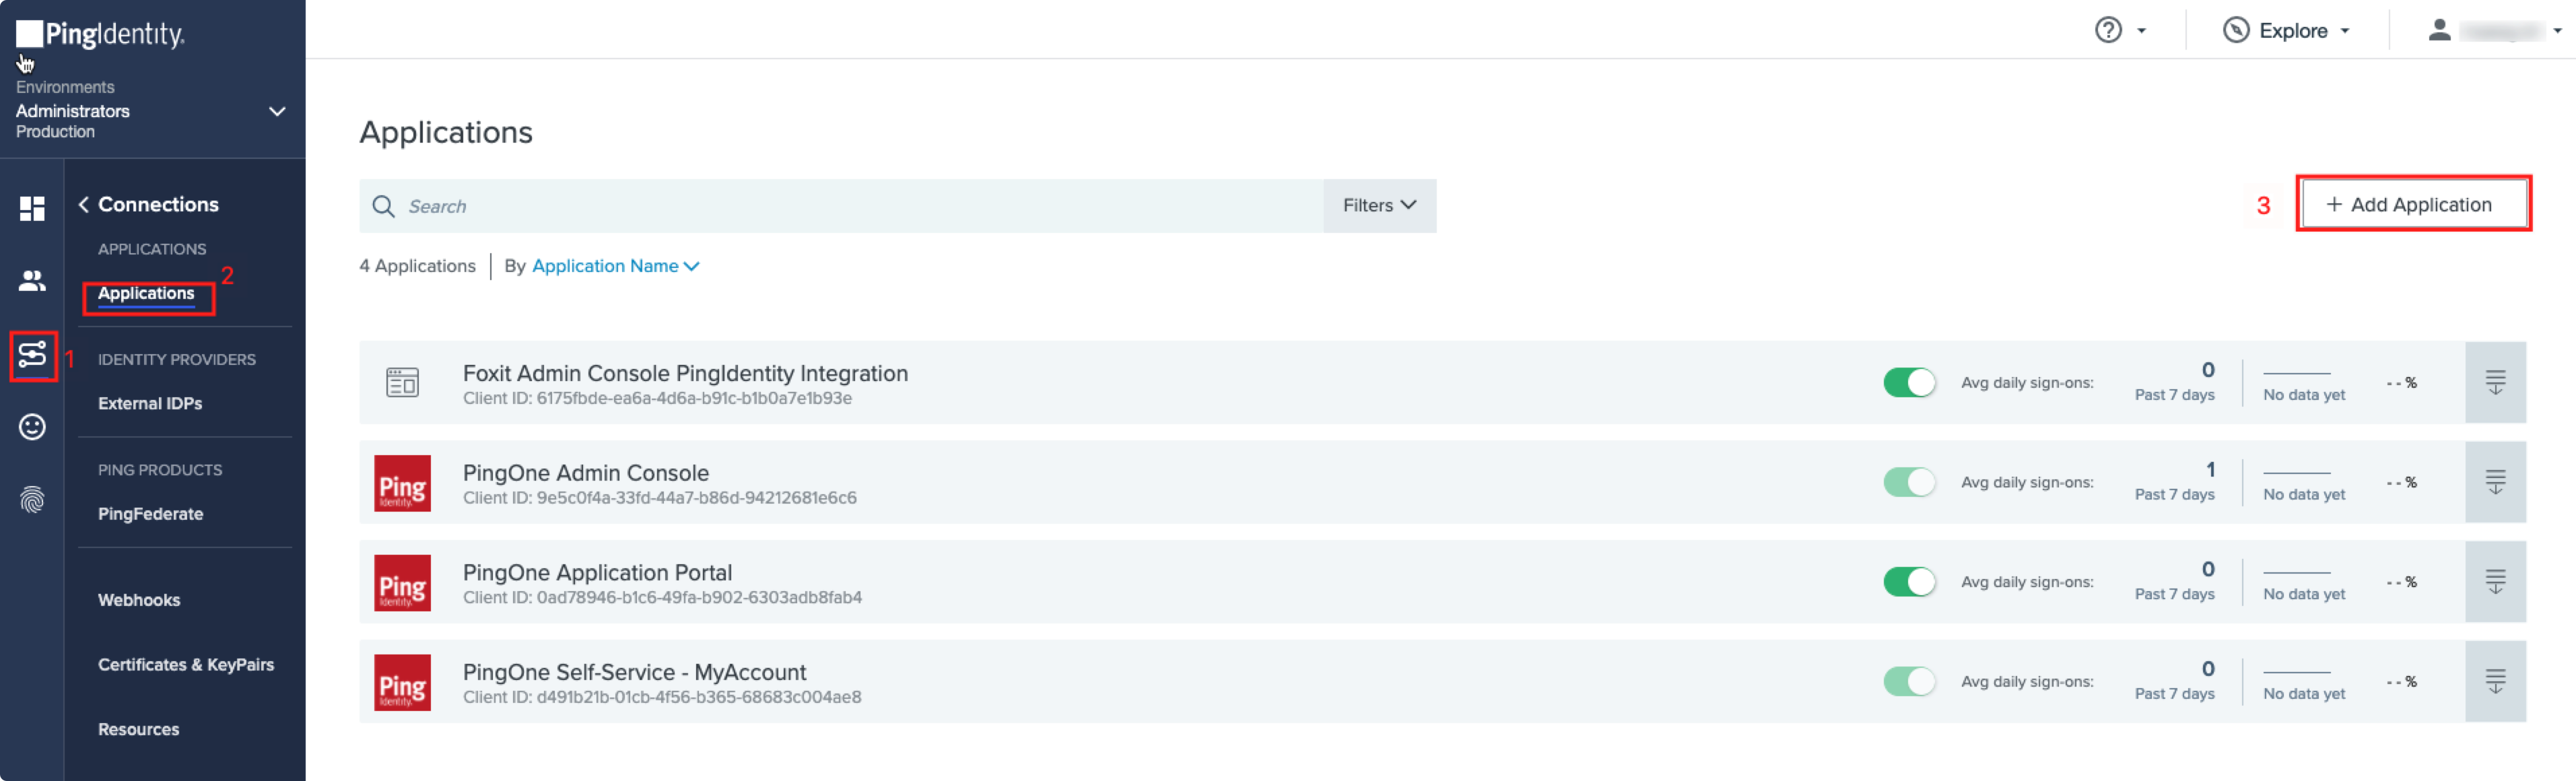The height and width of the screenshot is (781, 2576).
Task: Open Foxit Admin Console PingIdentity Integration
Action: pos(685,373)
